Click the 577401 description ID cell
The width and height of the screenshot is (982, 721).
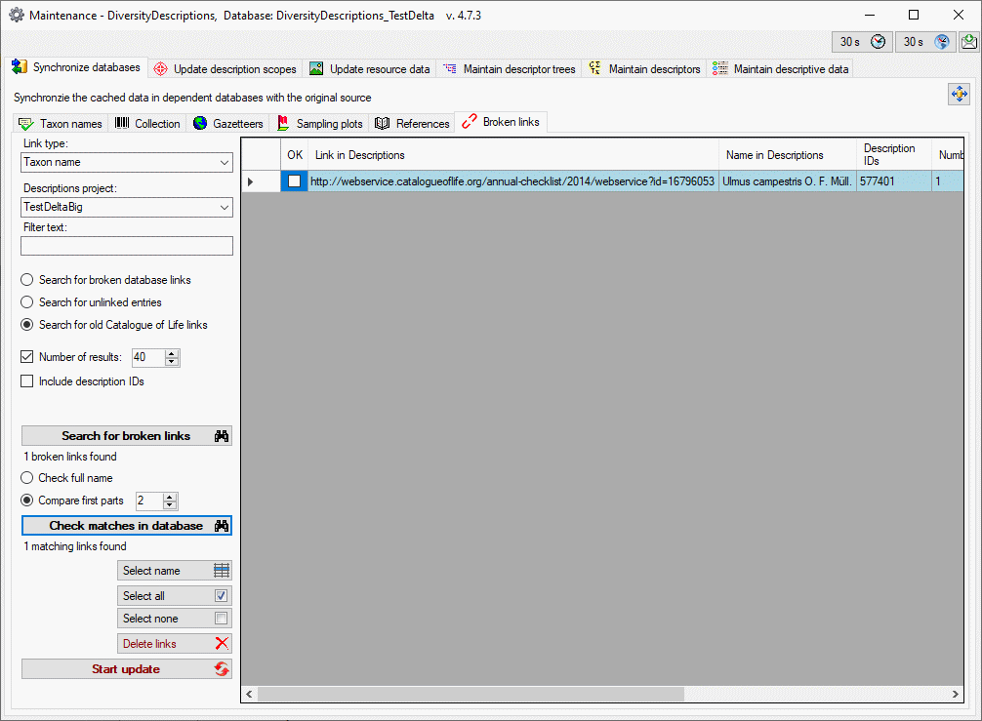pos(894,181)
